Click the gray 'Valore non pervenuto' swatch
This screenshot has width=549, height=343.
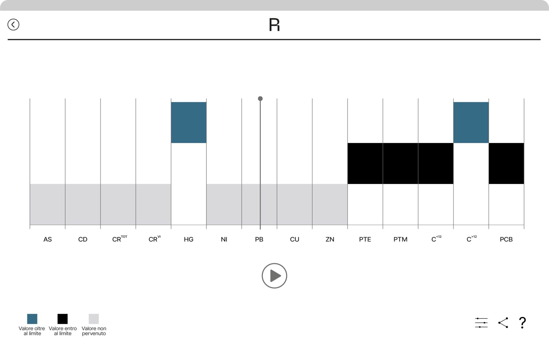tap(94, 319)
